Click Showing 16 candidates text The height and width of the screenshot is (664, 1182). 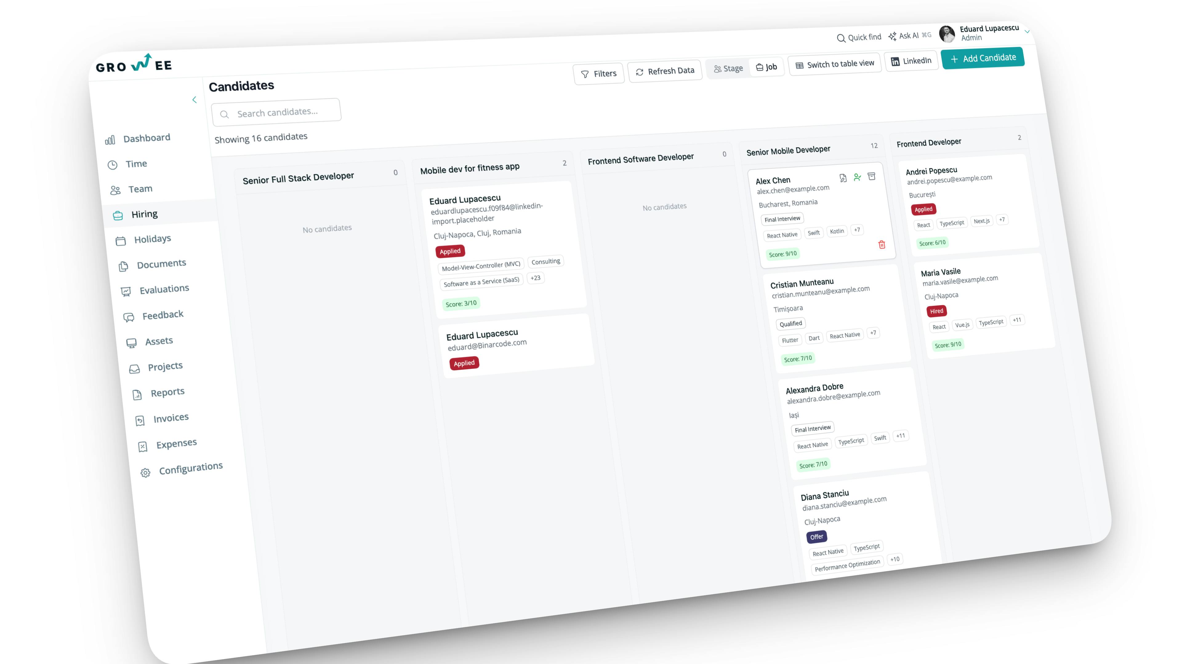tap(261, 138)
